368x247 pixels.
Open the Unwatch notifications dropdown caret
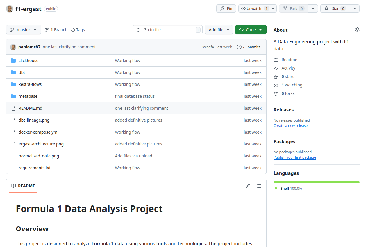[273, 8]
